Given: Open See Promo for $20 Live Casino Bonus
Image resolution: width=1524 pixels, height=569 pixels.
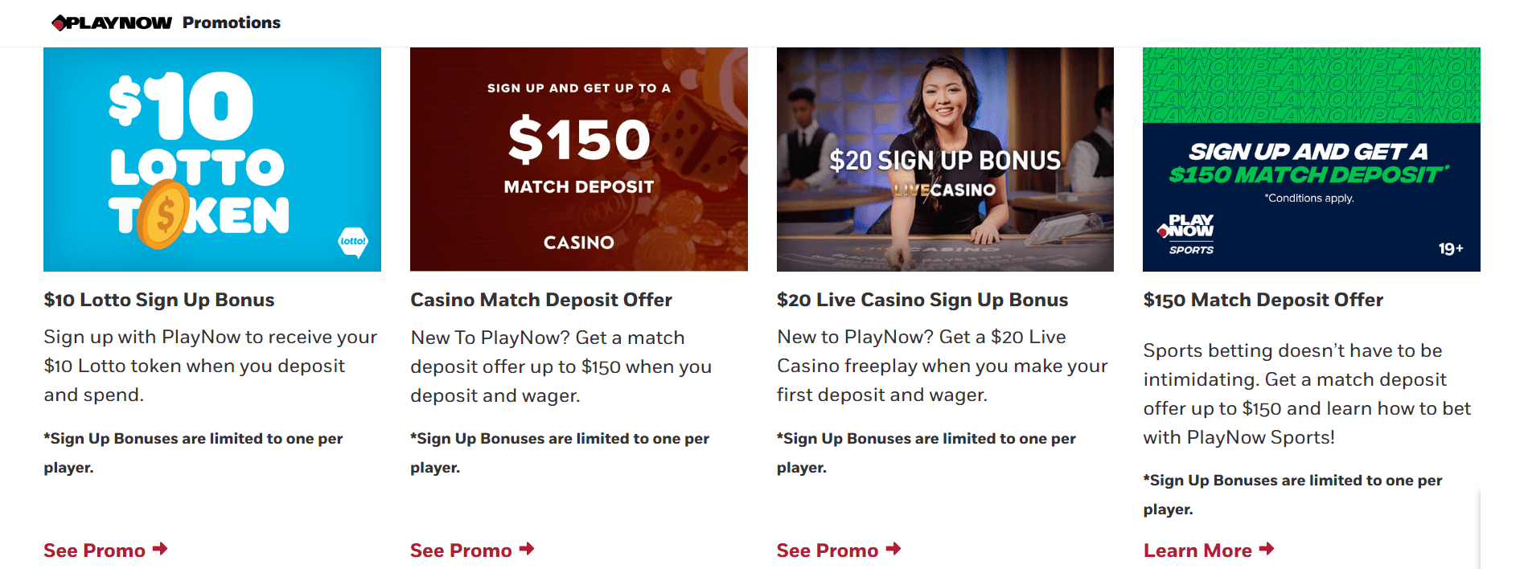Looking at the screenshot, I should click(x=826, y=551).
